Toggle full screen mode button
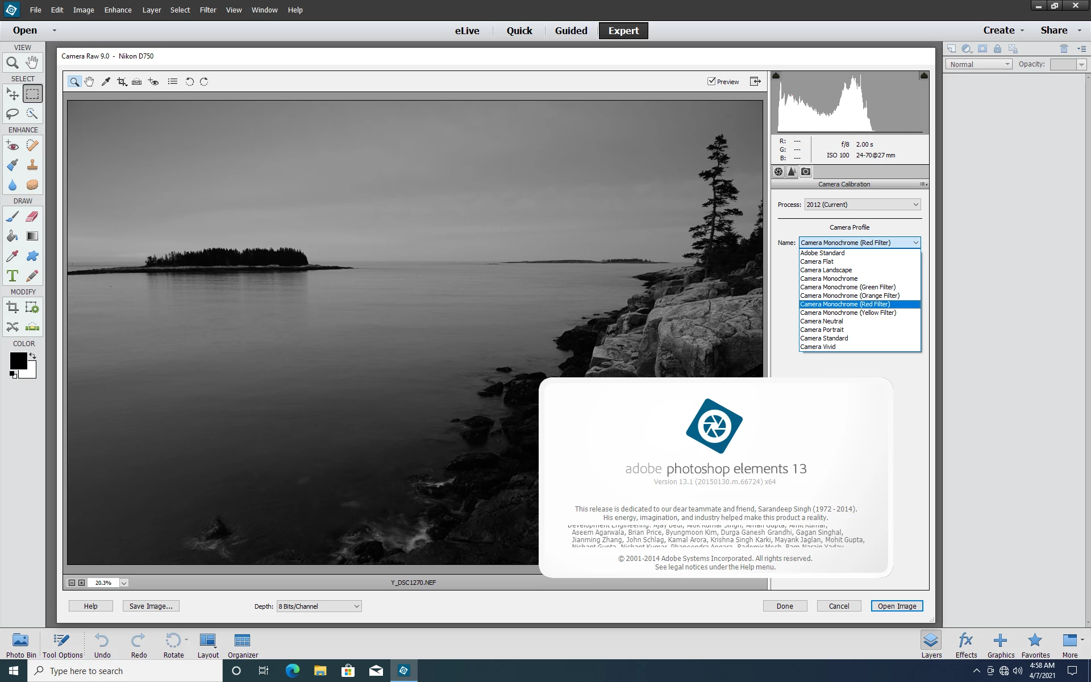The image size is (1091, 682). [x=755, y=82]
